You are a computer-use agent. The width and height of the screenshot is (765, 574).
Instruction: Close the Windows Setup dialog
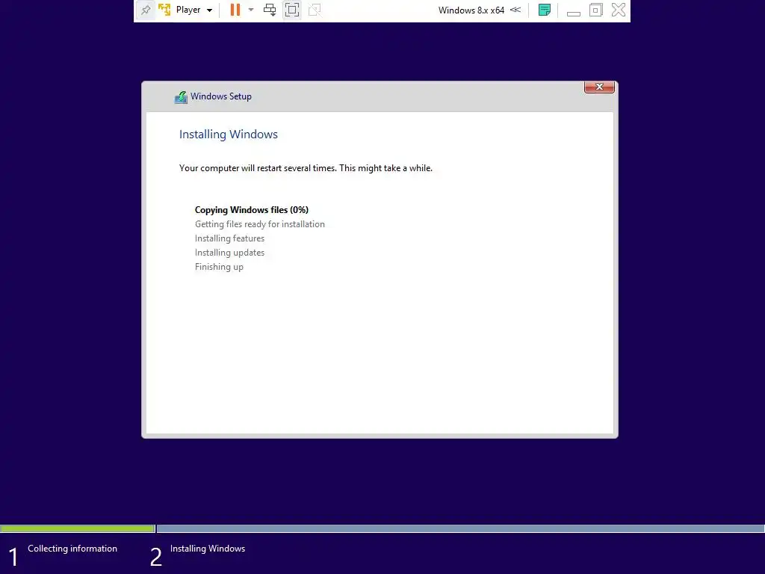point(599,87)
